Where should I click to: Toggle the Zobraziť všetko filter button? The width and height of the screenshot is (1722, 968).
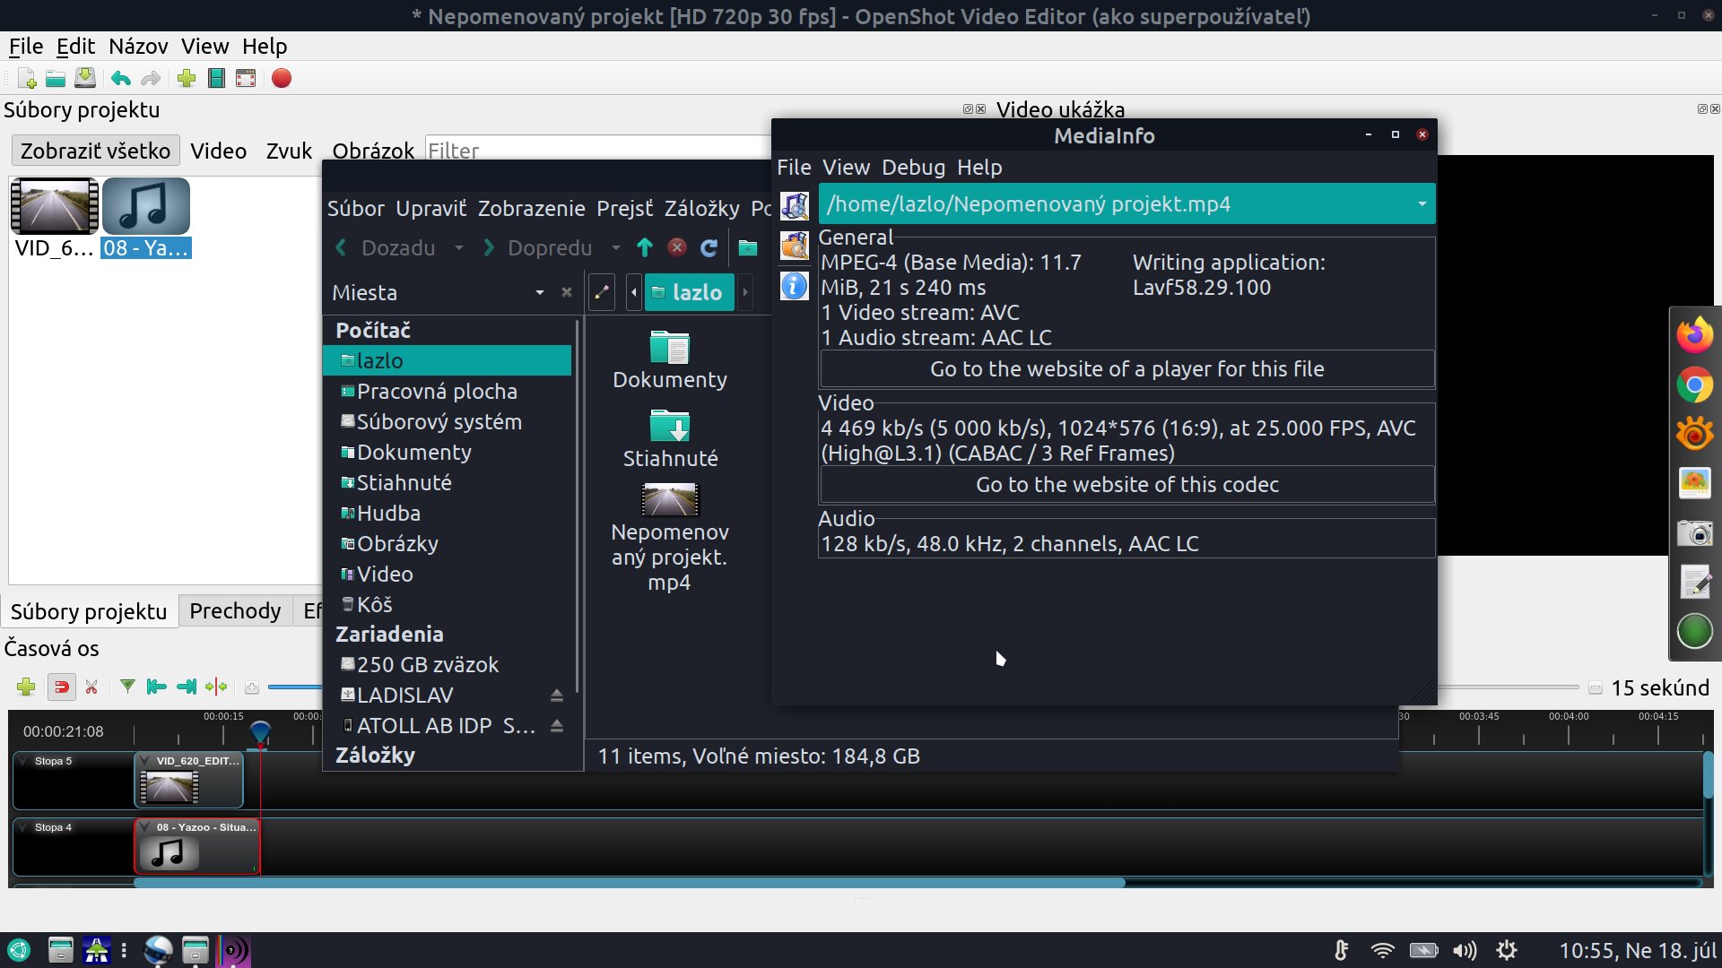pyautogui.click(x=95, y=151)
